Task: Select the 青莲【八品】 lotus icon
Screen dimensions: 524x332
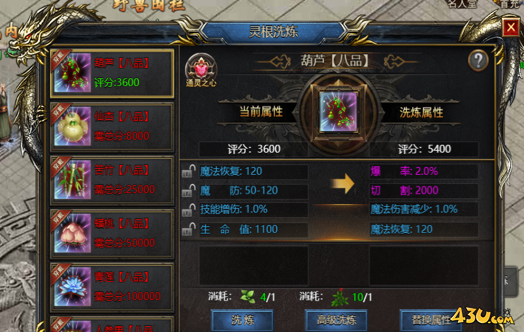Action: (73, 286)
